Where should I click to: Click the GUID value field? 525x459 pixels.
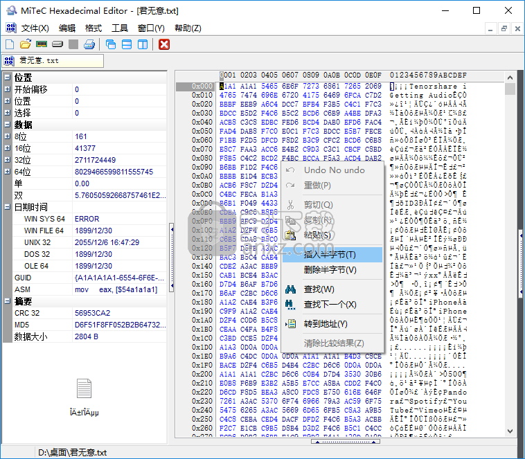119,278
